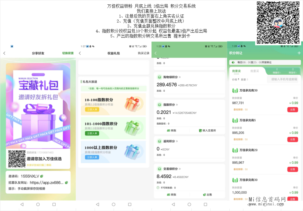The height and width of the screenshot is (211, 303).
Task: Tap the plus icon on 积分转让 header
Action: [299, 52]
